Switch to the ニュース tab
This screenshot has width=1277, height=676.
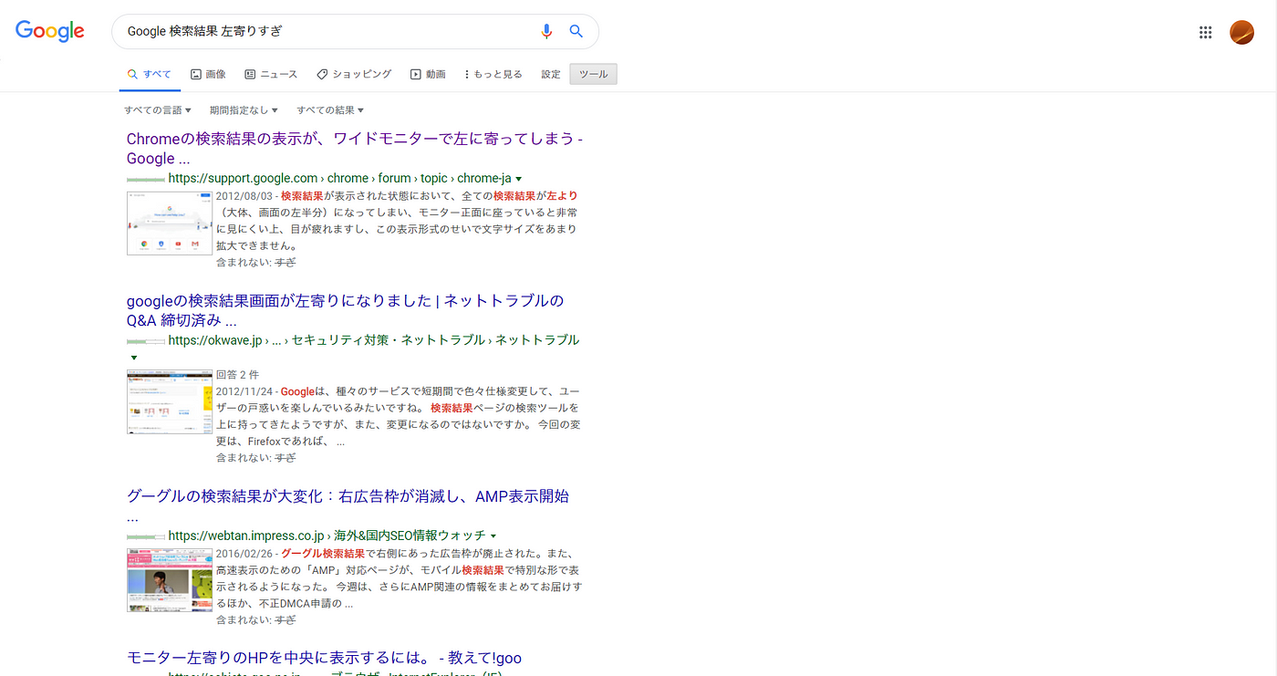click(x=271, y=74)
